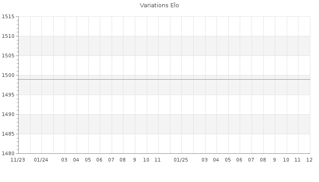Click the blue Elo rating line
319x182 pixels.
tap(164, 79)
